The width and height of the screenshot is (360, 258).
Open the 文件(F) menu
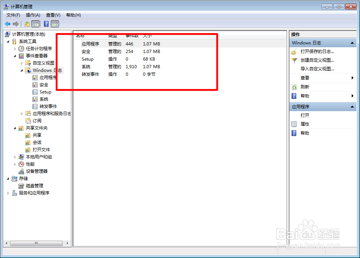13,15
